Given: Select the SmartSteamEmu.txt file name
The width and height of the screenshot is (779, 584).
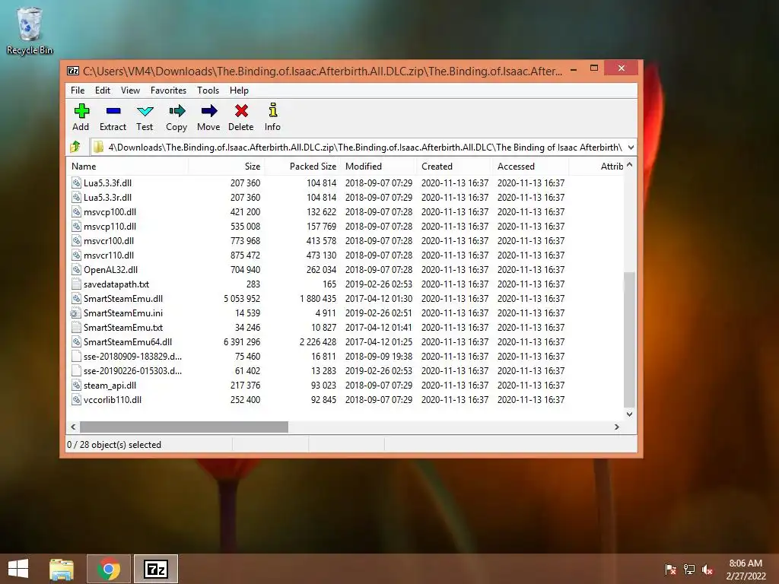Looking at the screenshot, I should (123, 327).
